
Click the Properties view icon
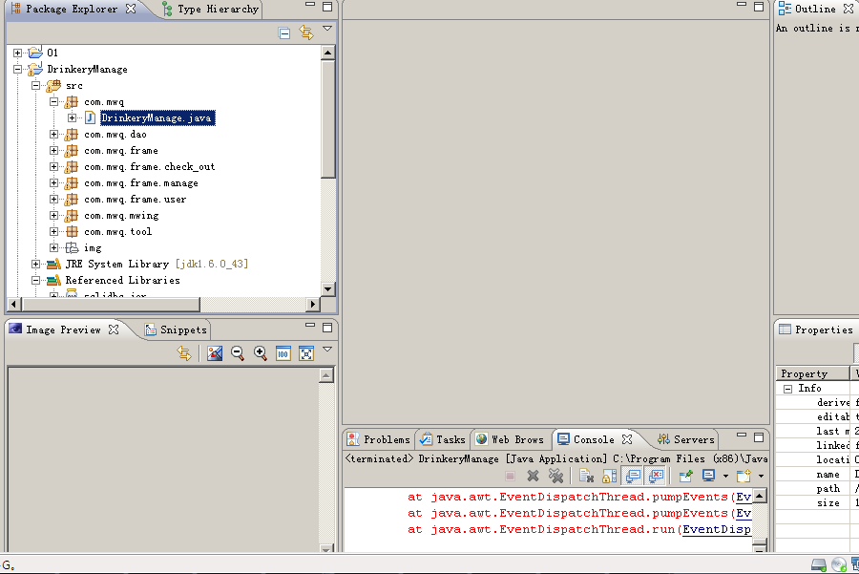(786, 329)
